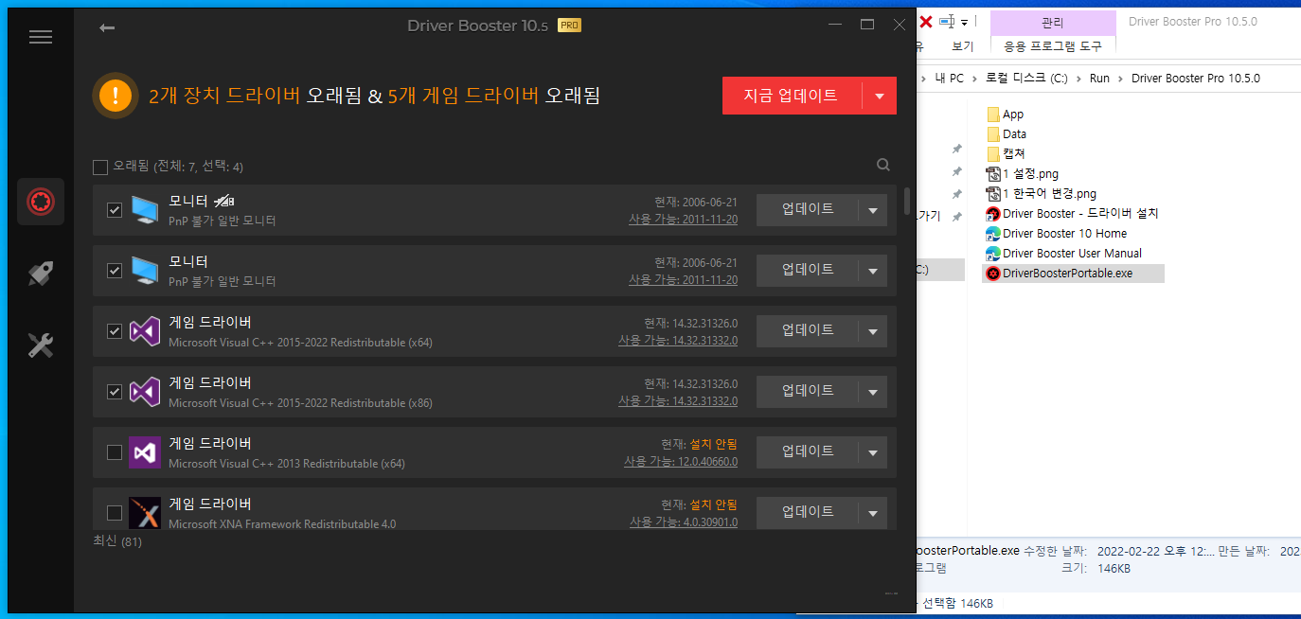Open available version 12.0.40660.0 link

(x=681, y=462)
